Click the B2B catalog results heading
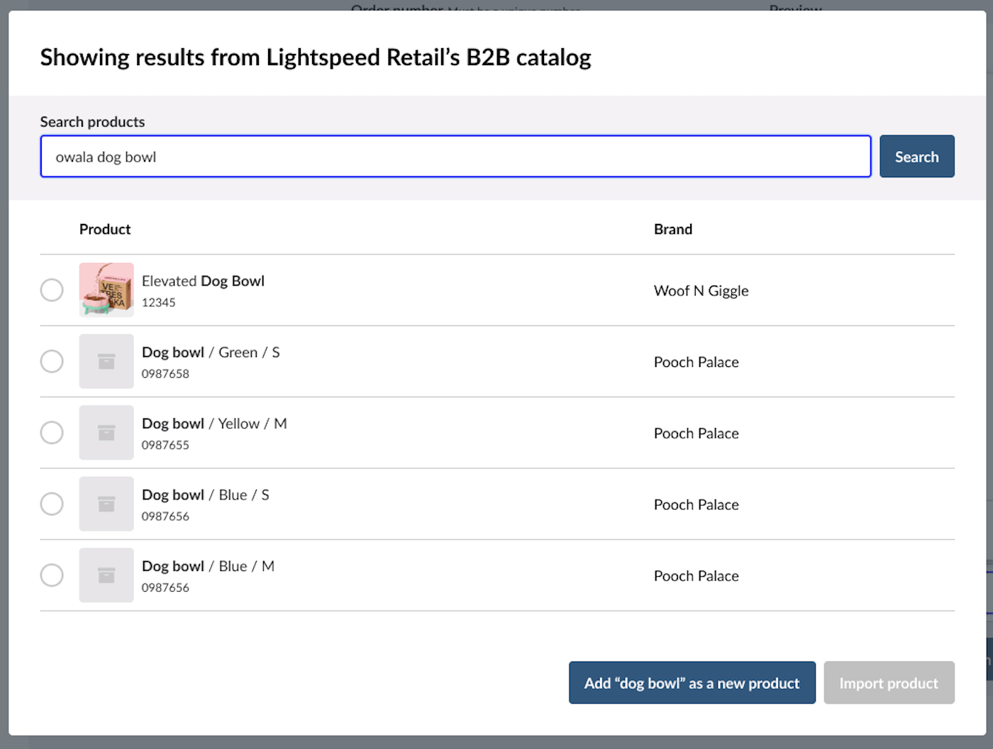 click(316, 57)
